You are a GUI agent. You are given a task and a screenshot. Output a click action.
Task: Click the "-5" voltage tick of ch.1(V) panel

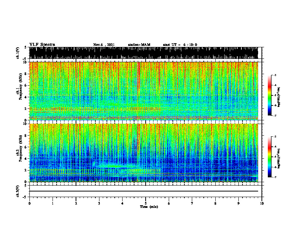(x=25, y=58)
